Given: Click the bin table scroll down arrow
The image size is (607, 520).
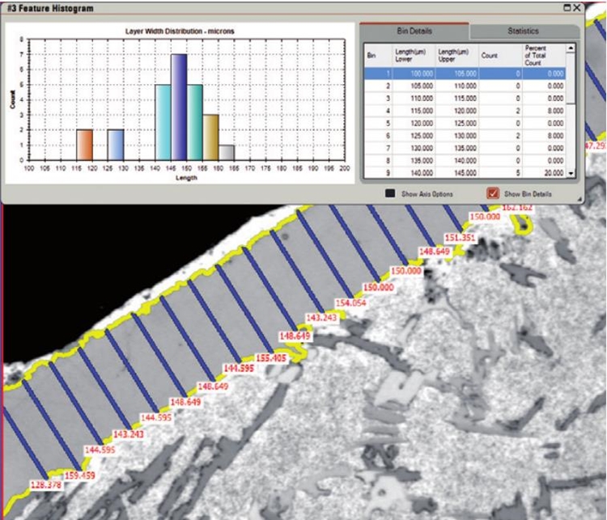Looking at the screenshot, I should click(571, 173).
